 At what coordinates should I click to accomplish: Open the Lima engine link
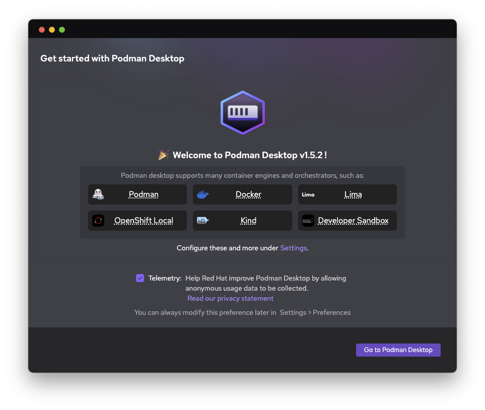point(353,194)
